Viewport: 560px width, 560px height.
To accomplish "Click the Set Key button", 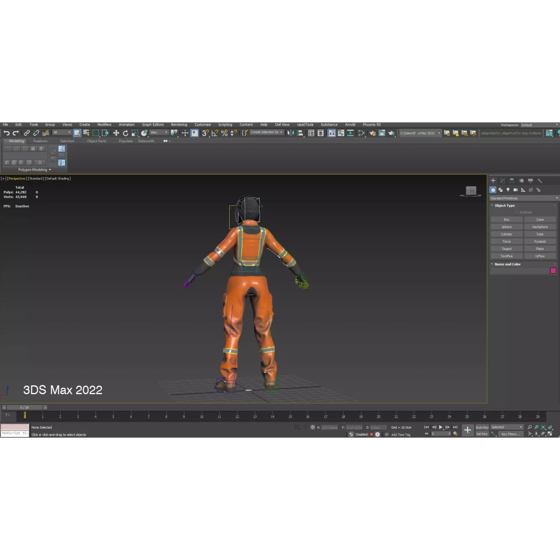I will coord(482,434).
